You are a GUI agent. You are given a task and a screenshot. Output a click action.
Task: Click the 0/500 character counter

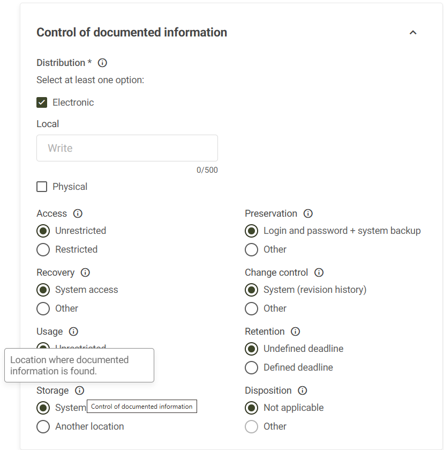point(207,170)
